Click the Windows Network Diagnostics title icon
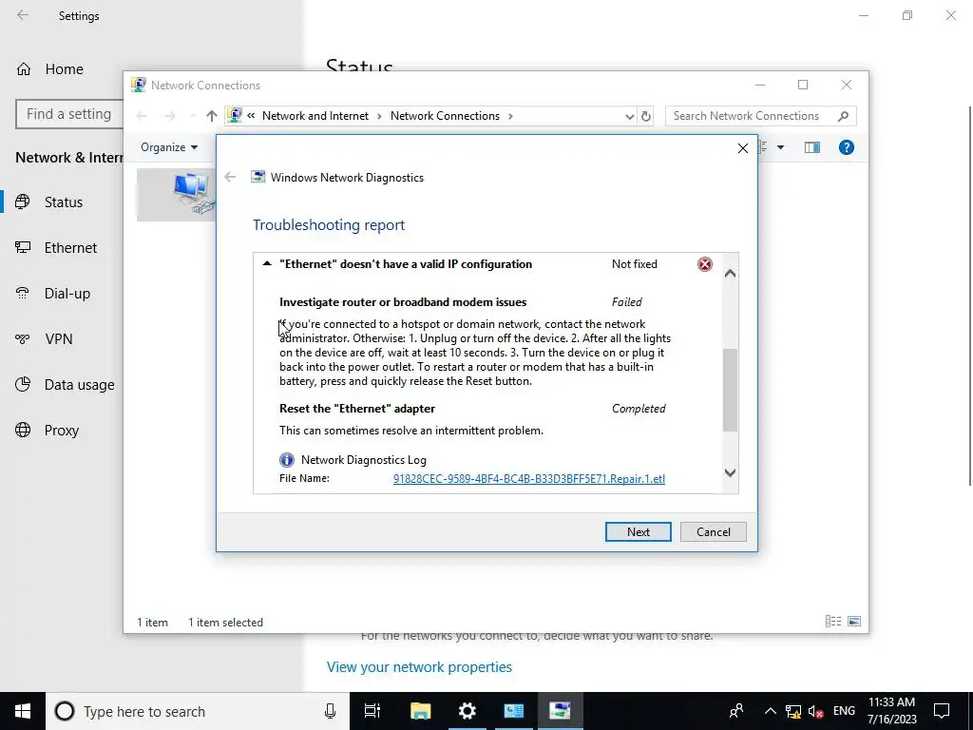 tap(258, 178)
